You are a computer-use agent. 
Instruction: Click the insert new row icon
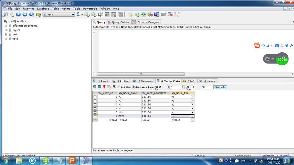coord(95,87)
